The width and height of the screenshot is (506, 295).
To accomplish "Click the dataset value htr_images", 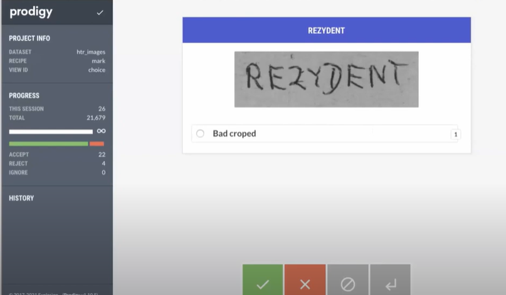I will (91, 52).
